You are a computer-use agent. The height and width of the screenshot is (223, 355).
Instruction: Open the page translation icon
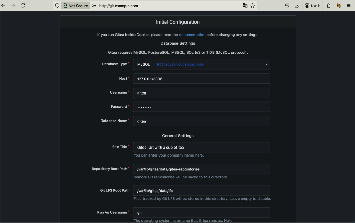coord(245,5)
